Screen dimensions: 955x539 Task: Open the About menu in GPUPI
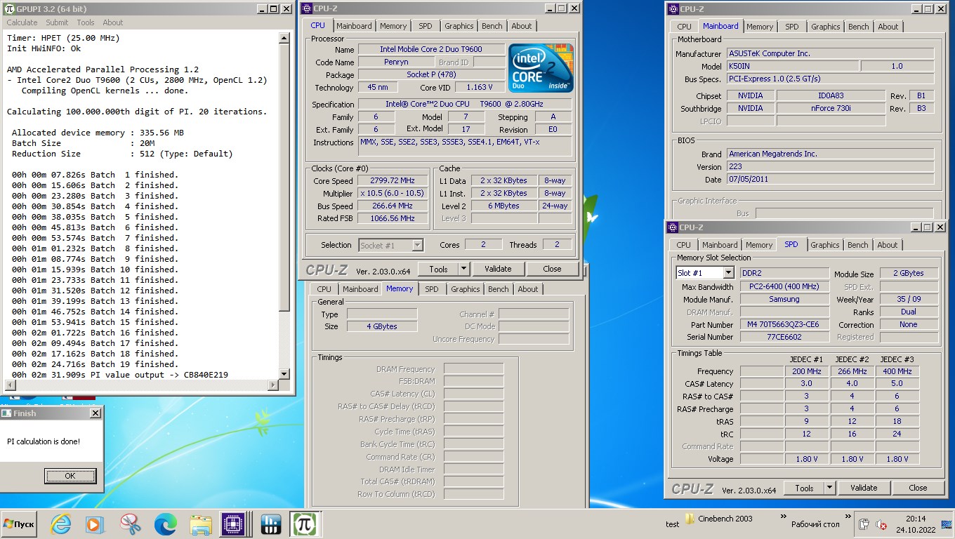(113, 22)
